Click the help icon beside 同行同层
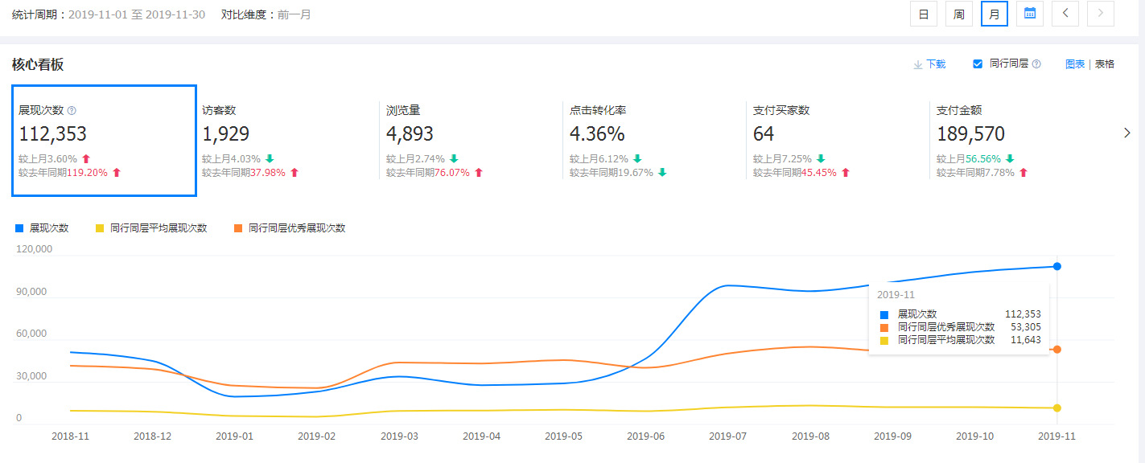This screenshot has height=463, width=1145. (x=1036, y=64)
